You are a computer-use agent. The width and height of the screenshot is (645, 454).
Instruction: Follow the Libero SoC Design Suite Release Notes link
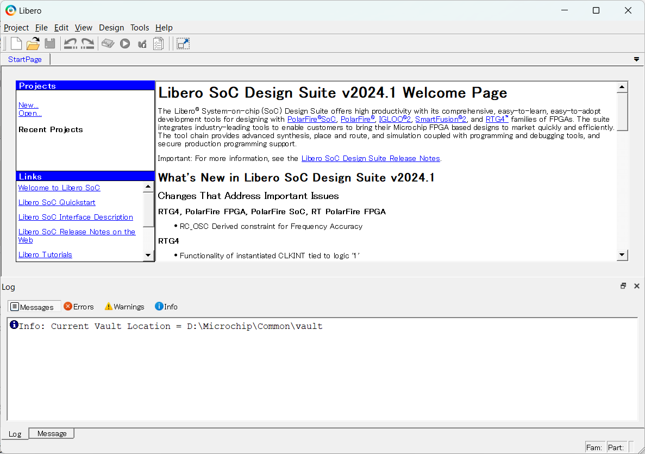click(x=371, y=158)
